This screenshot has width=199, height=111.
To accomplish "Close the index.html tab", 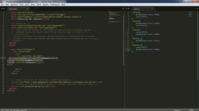I will tap(27, 9).
